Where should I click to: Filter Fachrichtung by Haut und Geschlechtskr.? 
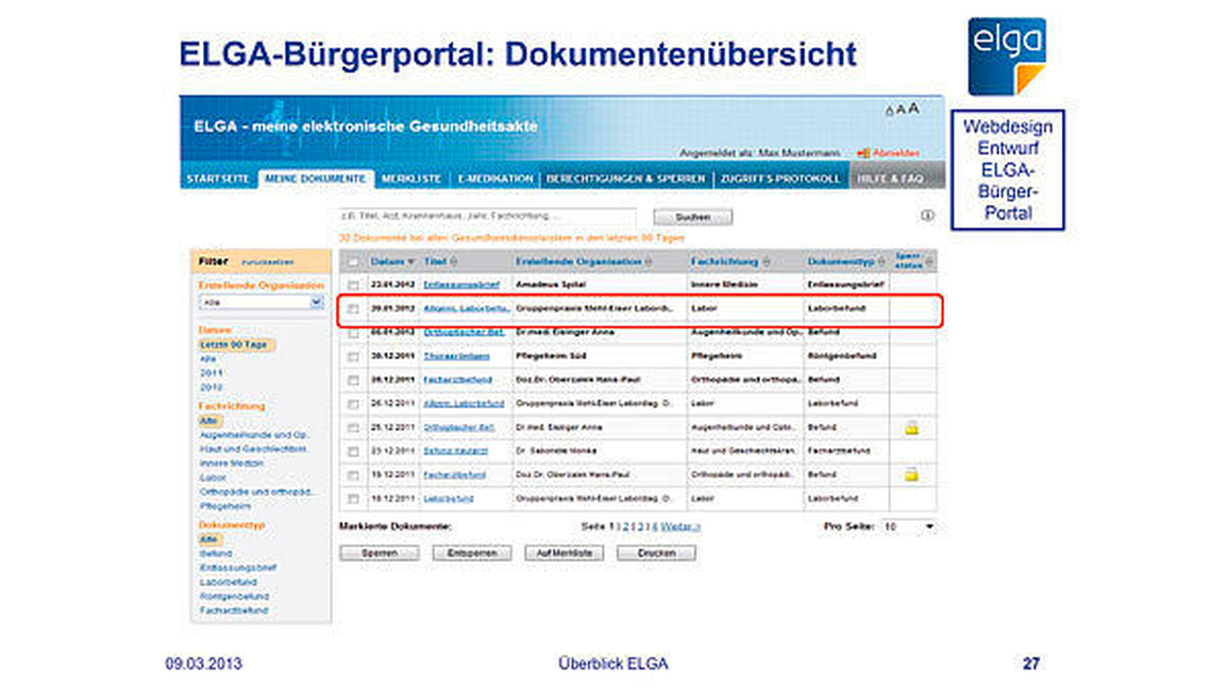point(253,449)
